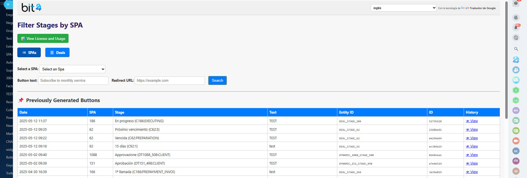Expand the inglés language dropdown
Viewport: 527px width, 178px height.
403,8
